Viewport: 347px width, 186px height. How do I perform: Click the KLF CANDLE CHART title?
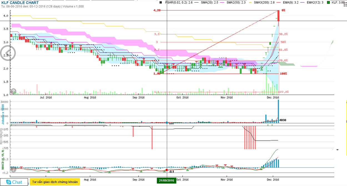20,3
